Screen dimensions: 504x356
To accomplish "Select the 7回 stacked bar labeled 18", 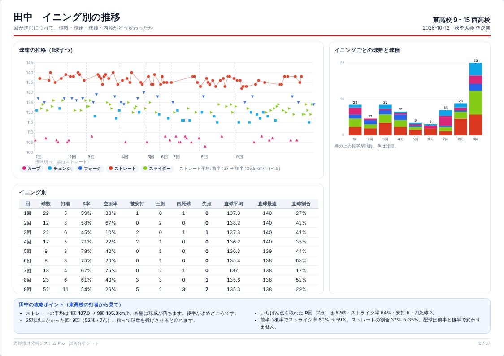I will coord(445,123).
